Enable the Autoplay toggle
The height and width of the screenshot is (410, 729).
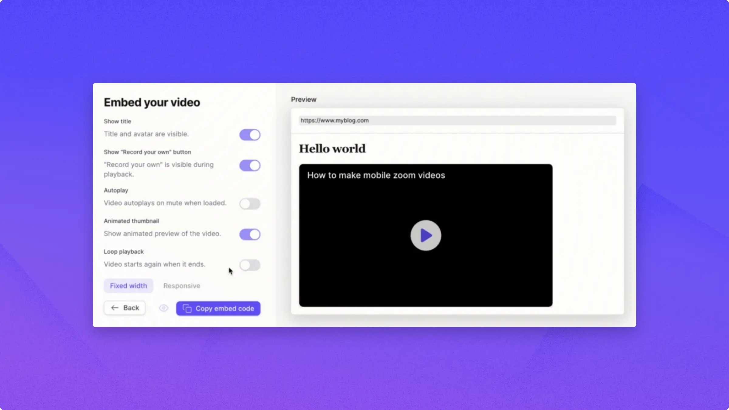[250, 204]
